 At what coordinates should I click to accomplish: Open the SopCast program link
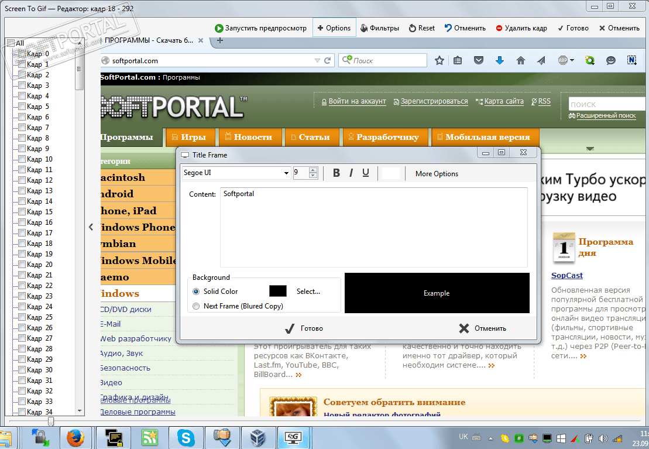(x=567, y=276)
